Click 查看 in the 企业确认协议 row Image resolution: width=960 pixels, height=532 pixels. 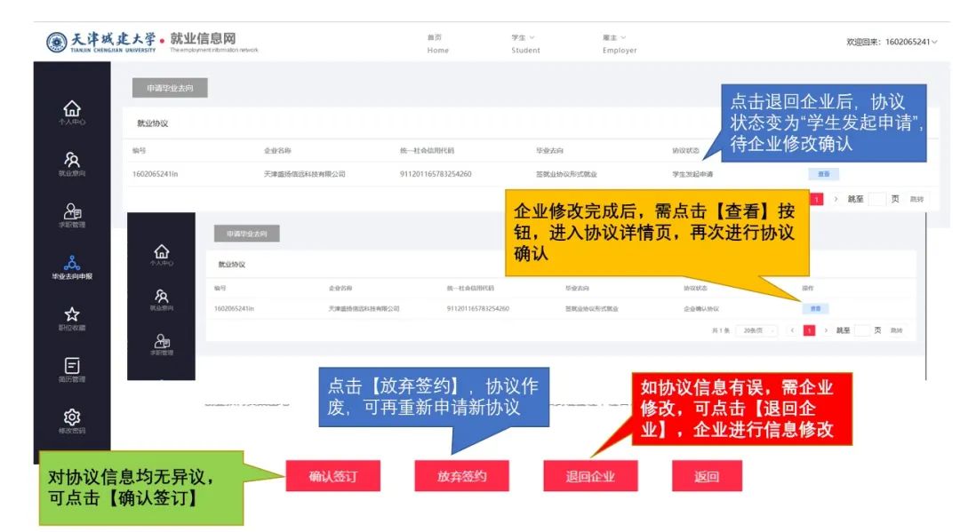point(815,308)
